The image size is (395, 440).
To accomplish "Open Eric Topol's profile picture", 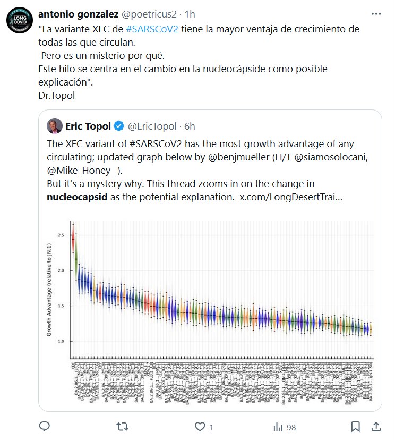I will pos(55,126).
